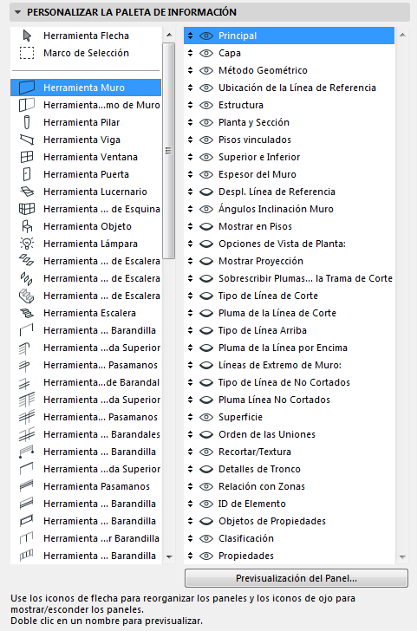Click panel list scroll up arrow

(x=402, y=35)
